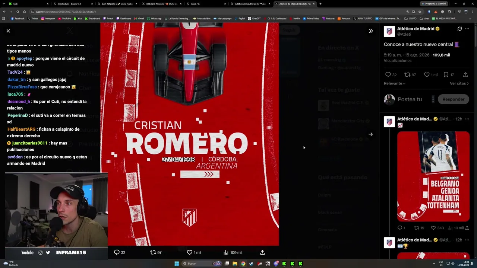Like the post from the bar under the photo

pos(194,252)
